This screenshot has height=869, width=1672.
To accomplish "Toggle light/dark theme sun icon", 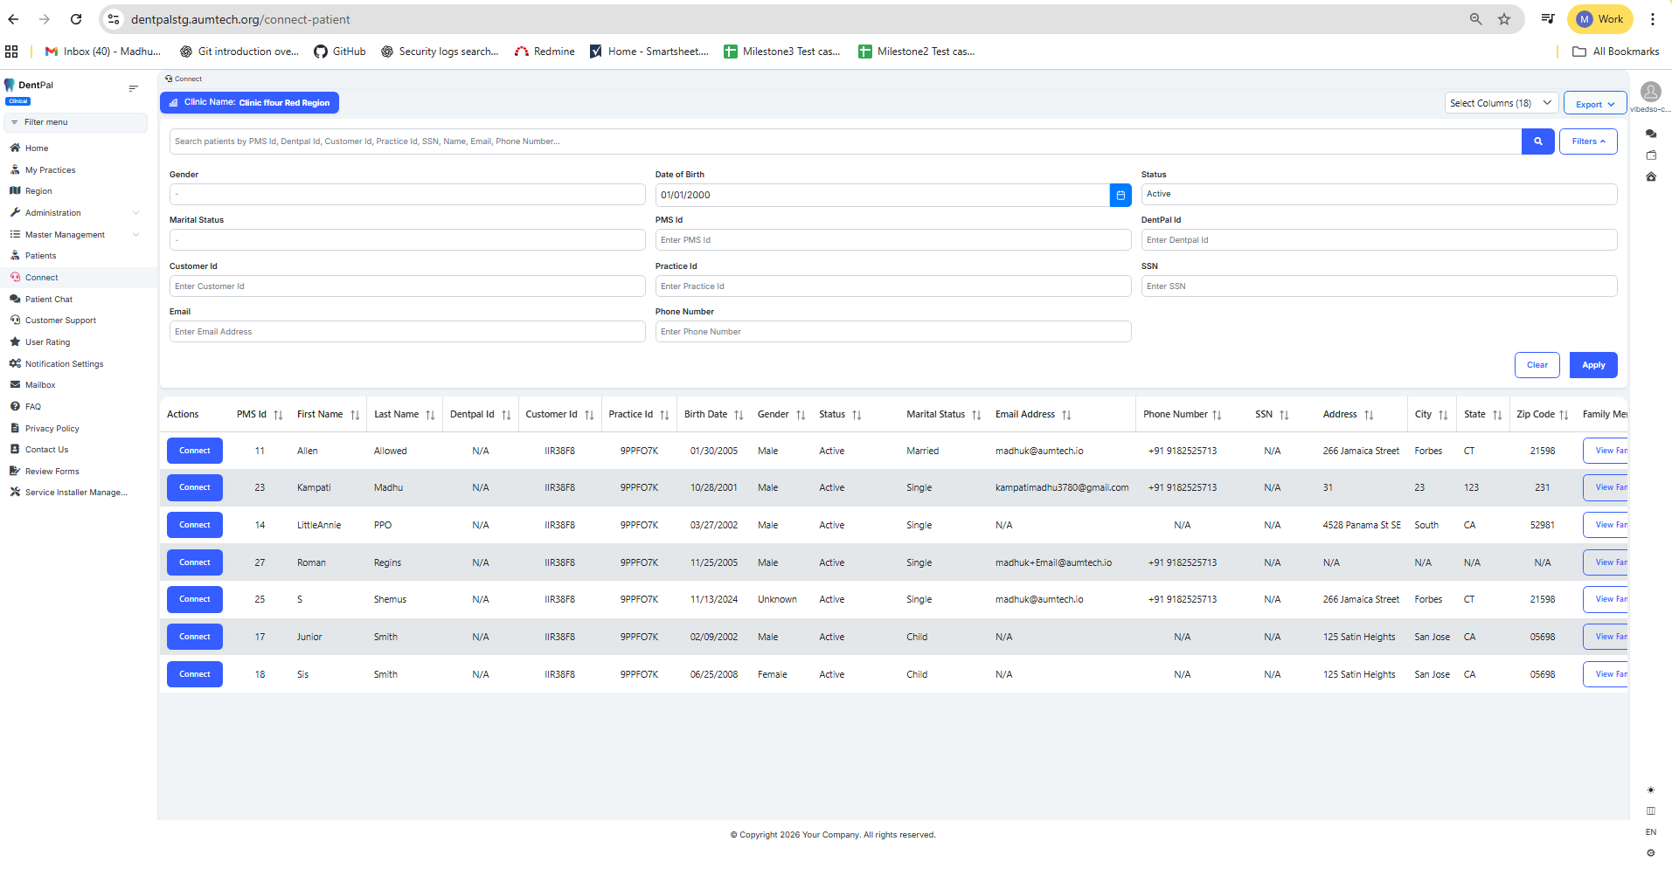I will pos(1650,790).
